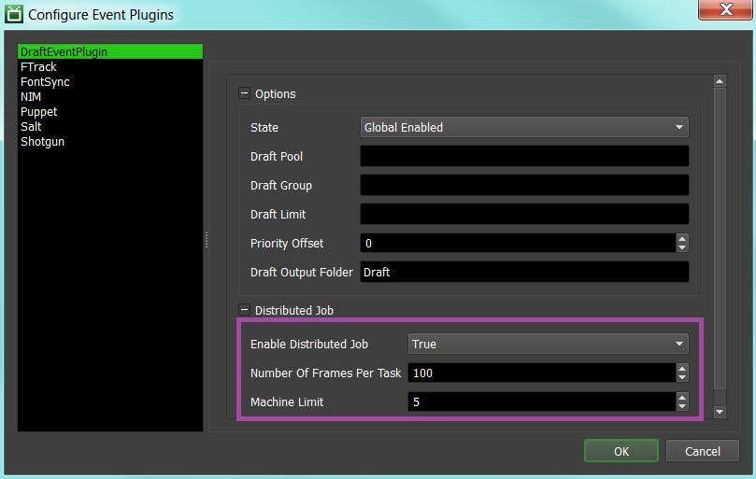756x479 pixels.
Task: Select FontSync in the plugin list
Action: point(110,81)
